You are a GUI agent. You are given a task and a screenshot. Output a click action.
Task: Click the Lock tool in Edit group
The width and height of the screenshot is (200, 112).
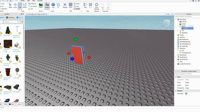tap(76, 6)
